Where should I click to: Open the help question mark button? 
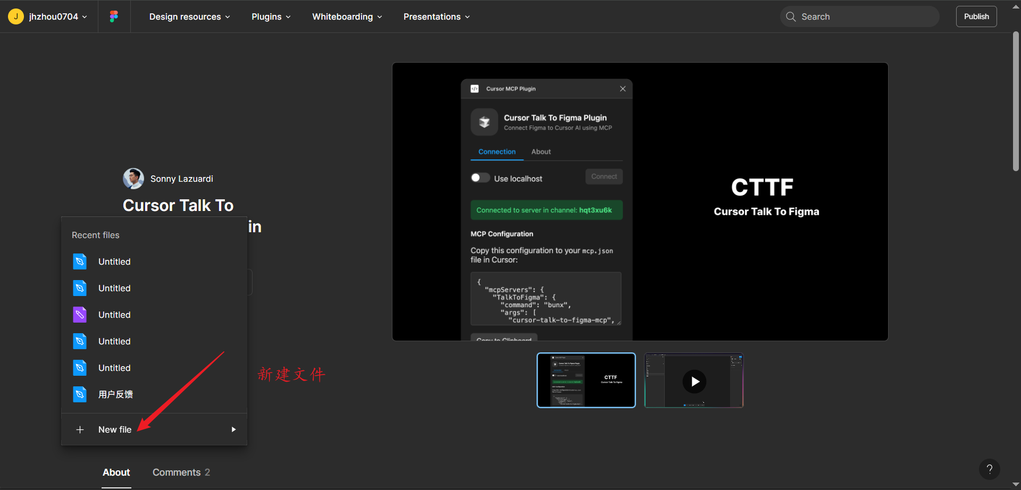990,469
